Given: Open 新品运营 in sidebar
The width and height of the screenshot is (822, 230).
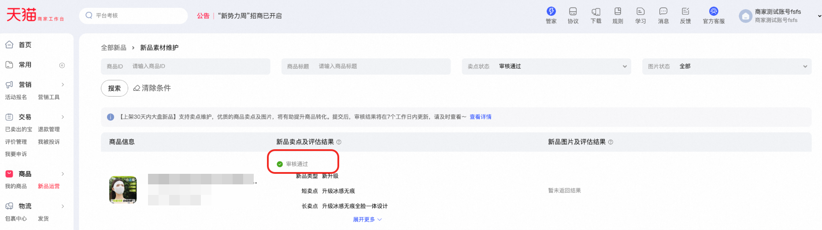Looking at the screenshot, I should [48, 186].
